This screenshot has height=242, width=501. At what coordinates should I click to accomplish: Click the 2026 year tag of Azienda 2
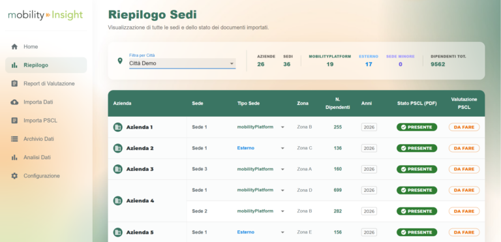point(369,148)
